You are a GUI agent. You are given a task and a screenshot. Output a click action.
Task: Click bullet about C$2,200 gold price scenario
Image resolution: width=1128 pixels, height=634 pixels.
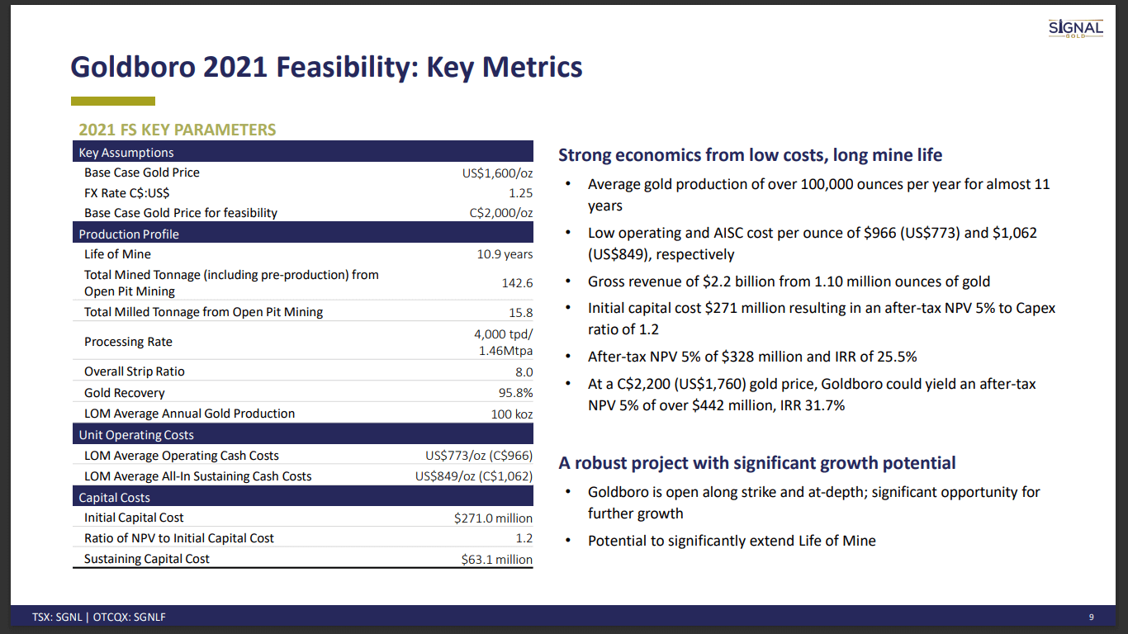812,395
